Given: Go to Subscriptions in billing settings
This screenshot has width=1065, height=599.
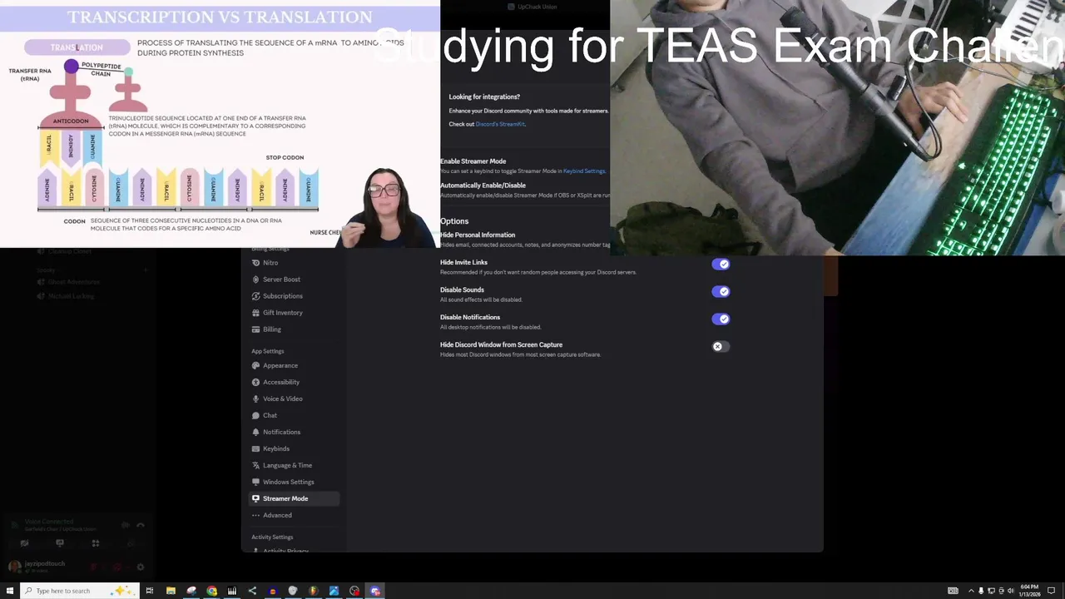Looking at the screenshot, I should (295, 296).
